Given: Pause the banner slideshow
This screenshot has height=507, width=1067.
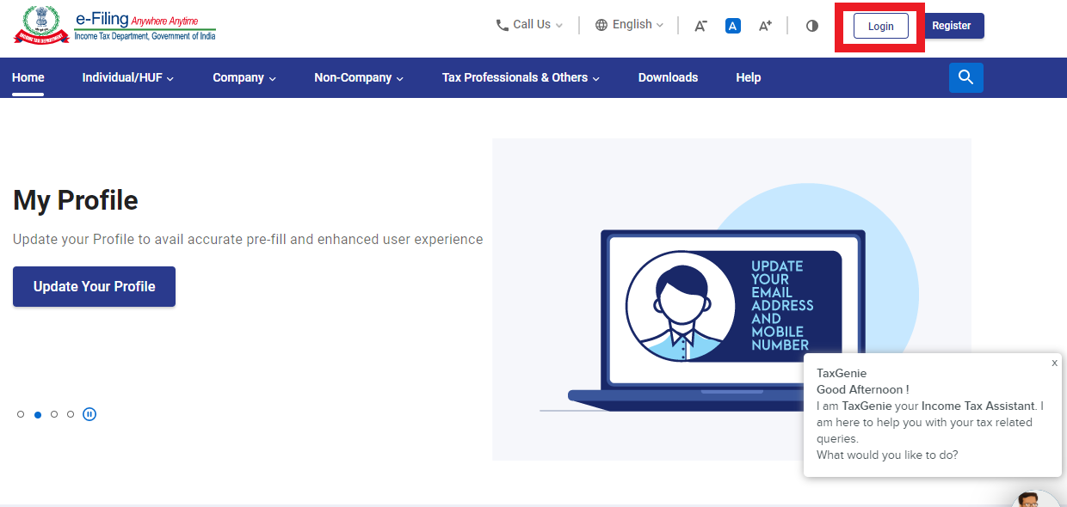Looking at the screenshot, I should 89,414.
